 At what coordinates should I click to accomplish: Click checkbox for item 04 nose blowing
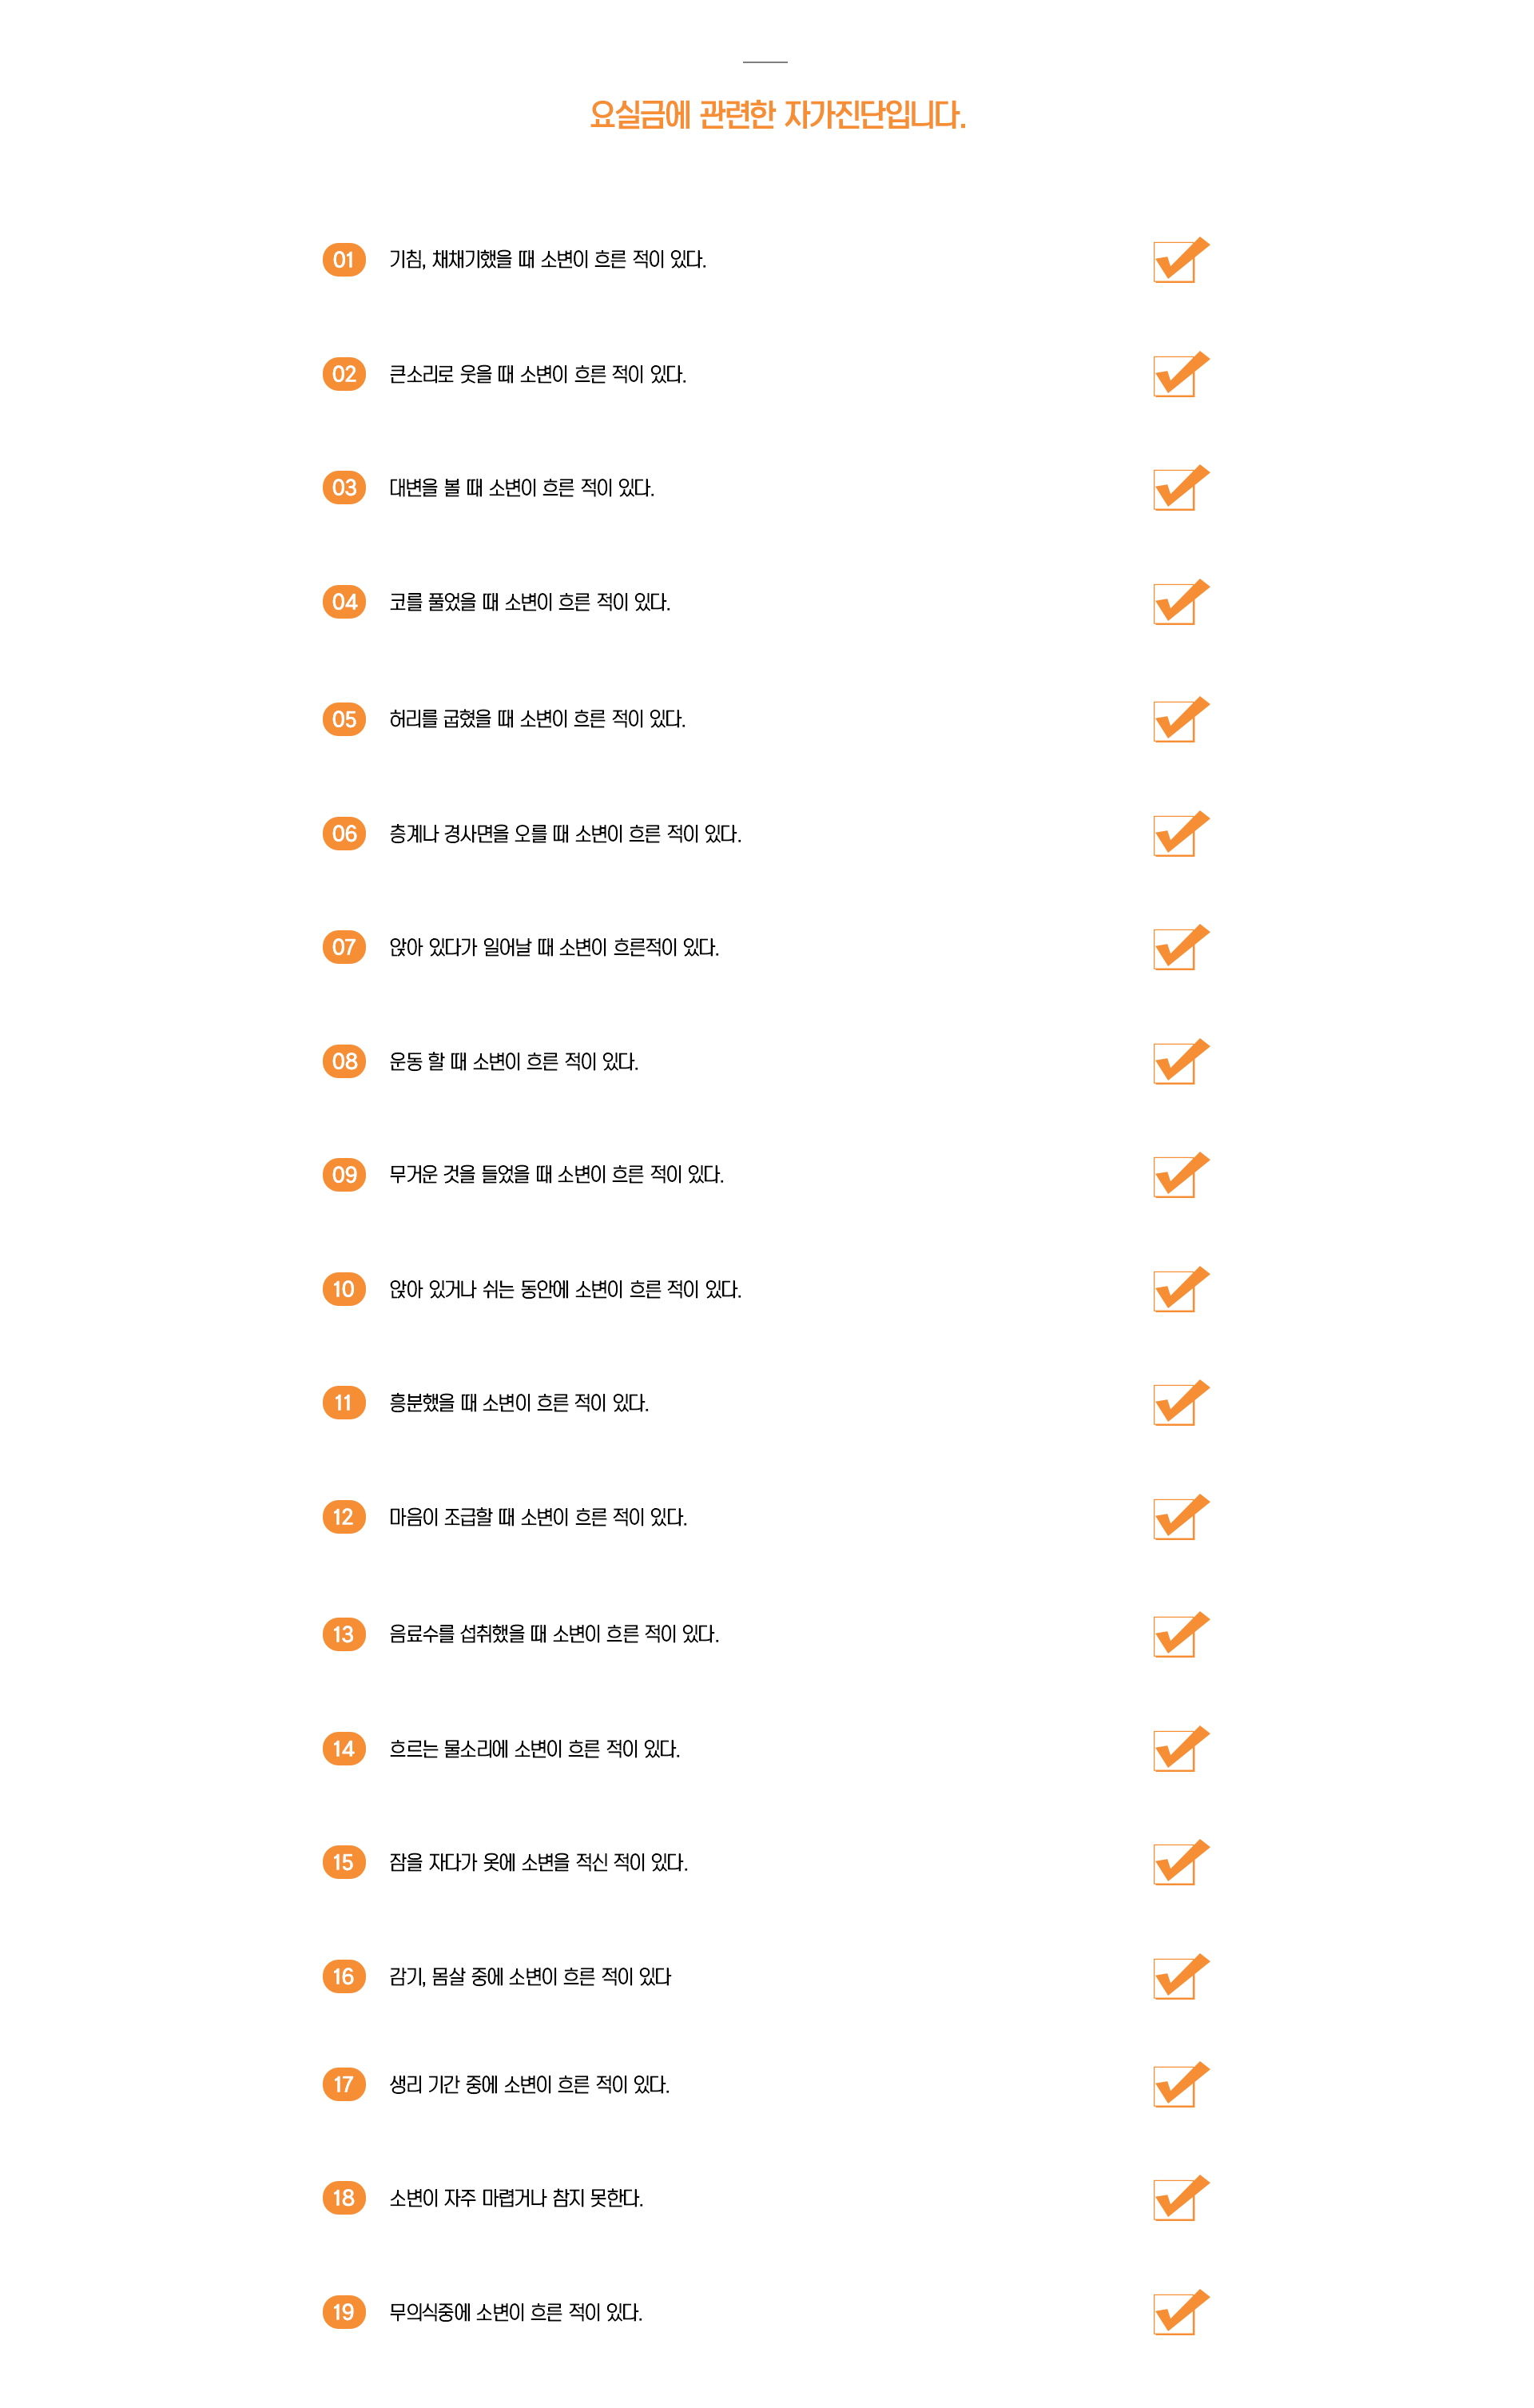(1175, 605)
